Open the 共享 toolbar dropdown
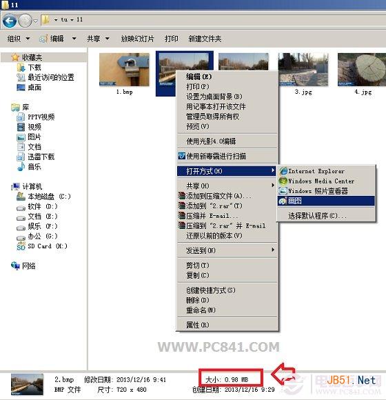Image resolution: width=386 pixels, height=400 pixels. [x=98, y=39]
